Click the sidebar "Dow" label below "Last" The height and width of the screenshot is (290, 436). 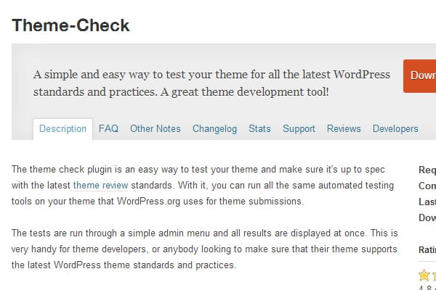pos(427,218)
